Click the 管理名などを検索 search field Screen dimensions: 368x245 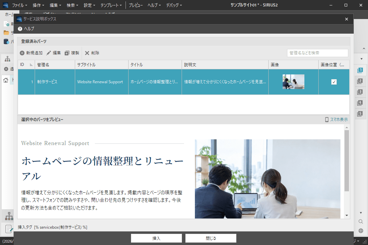317,53
